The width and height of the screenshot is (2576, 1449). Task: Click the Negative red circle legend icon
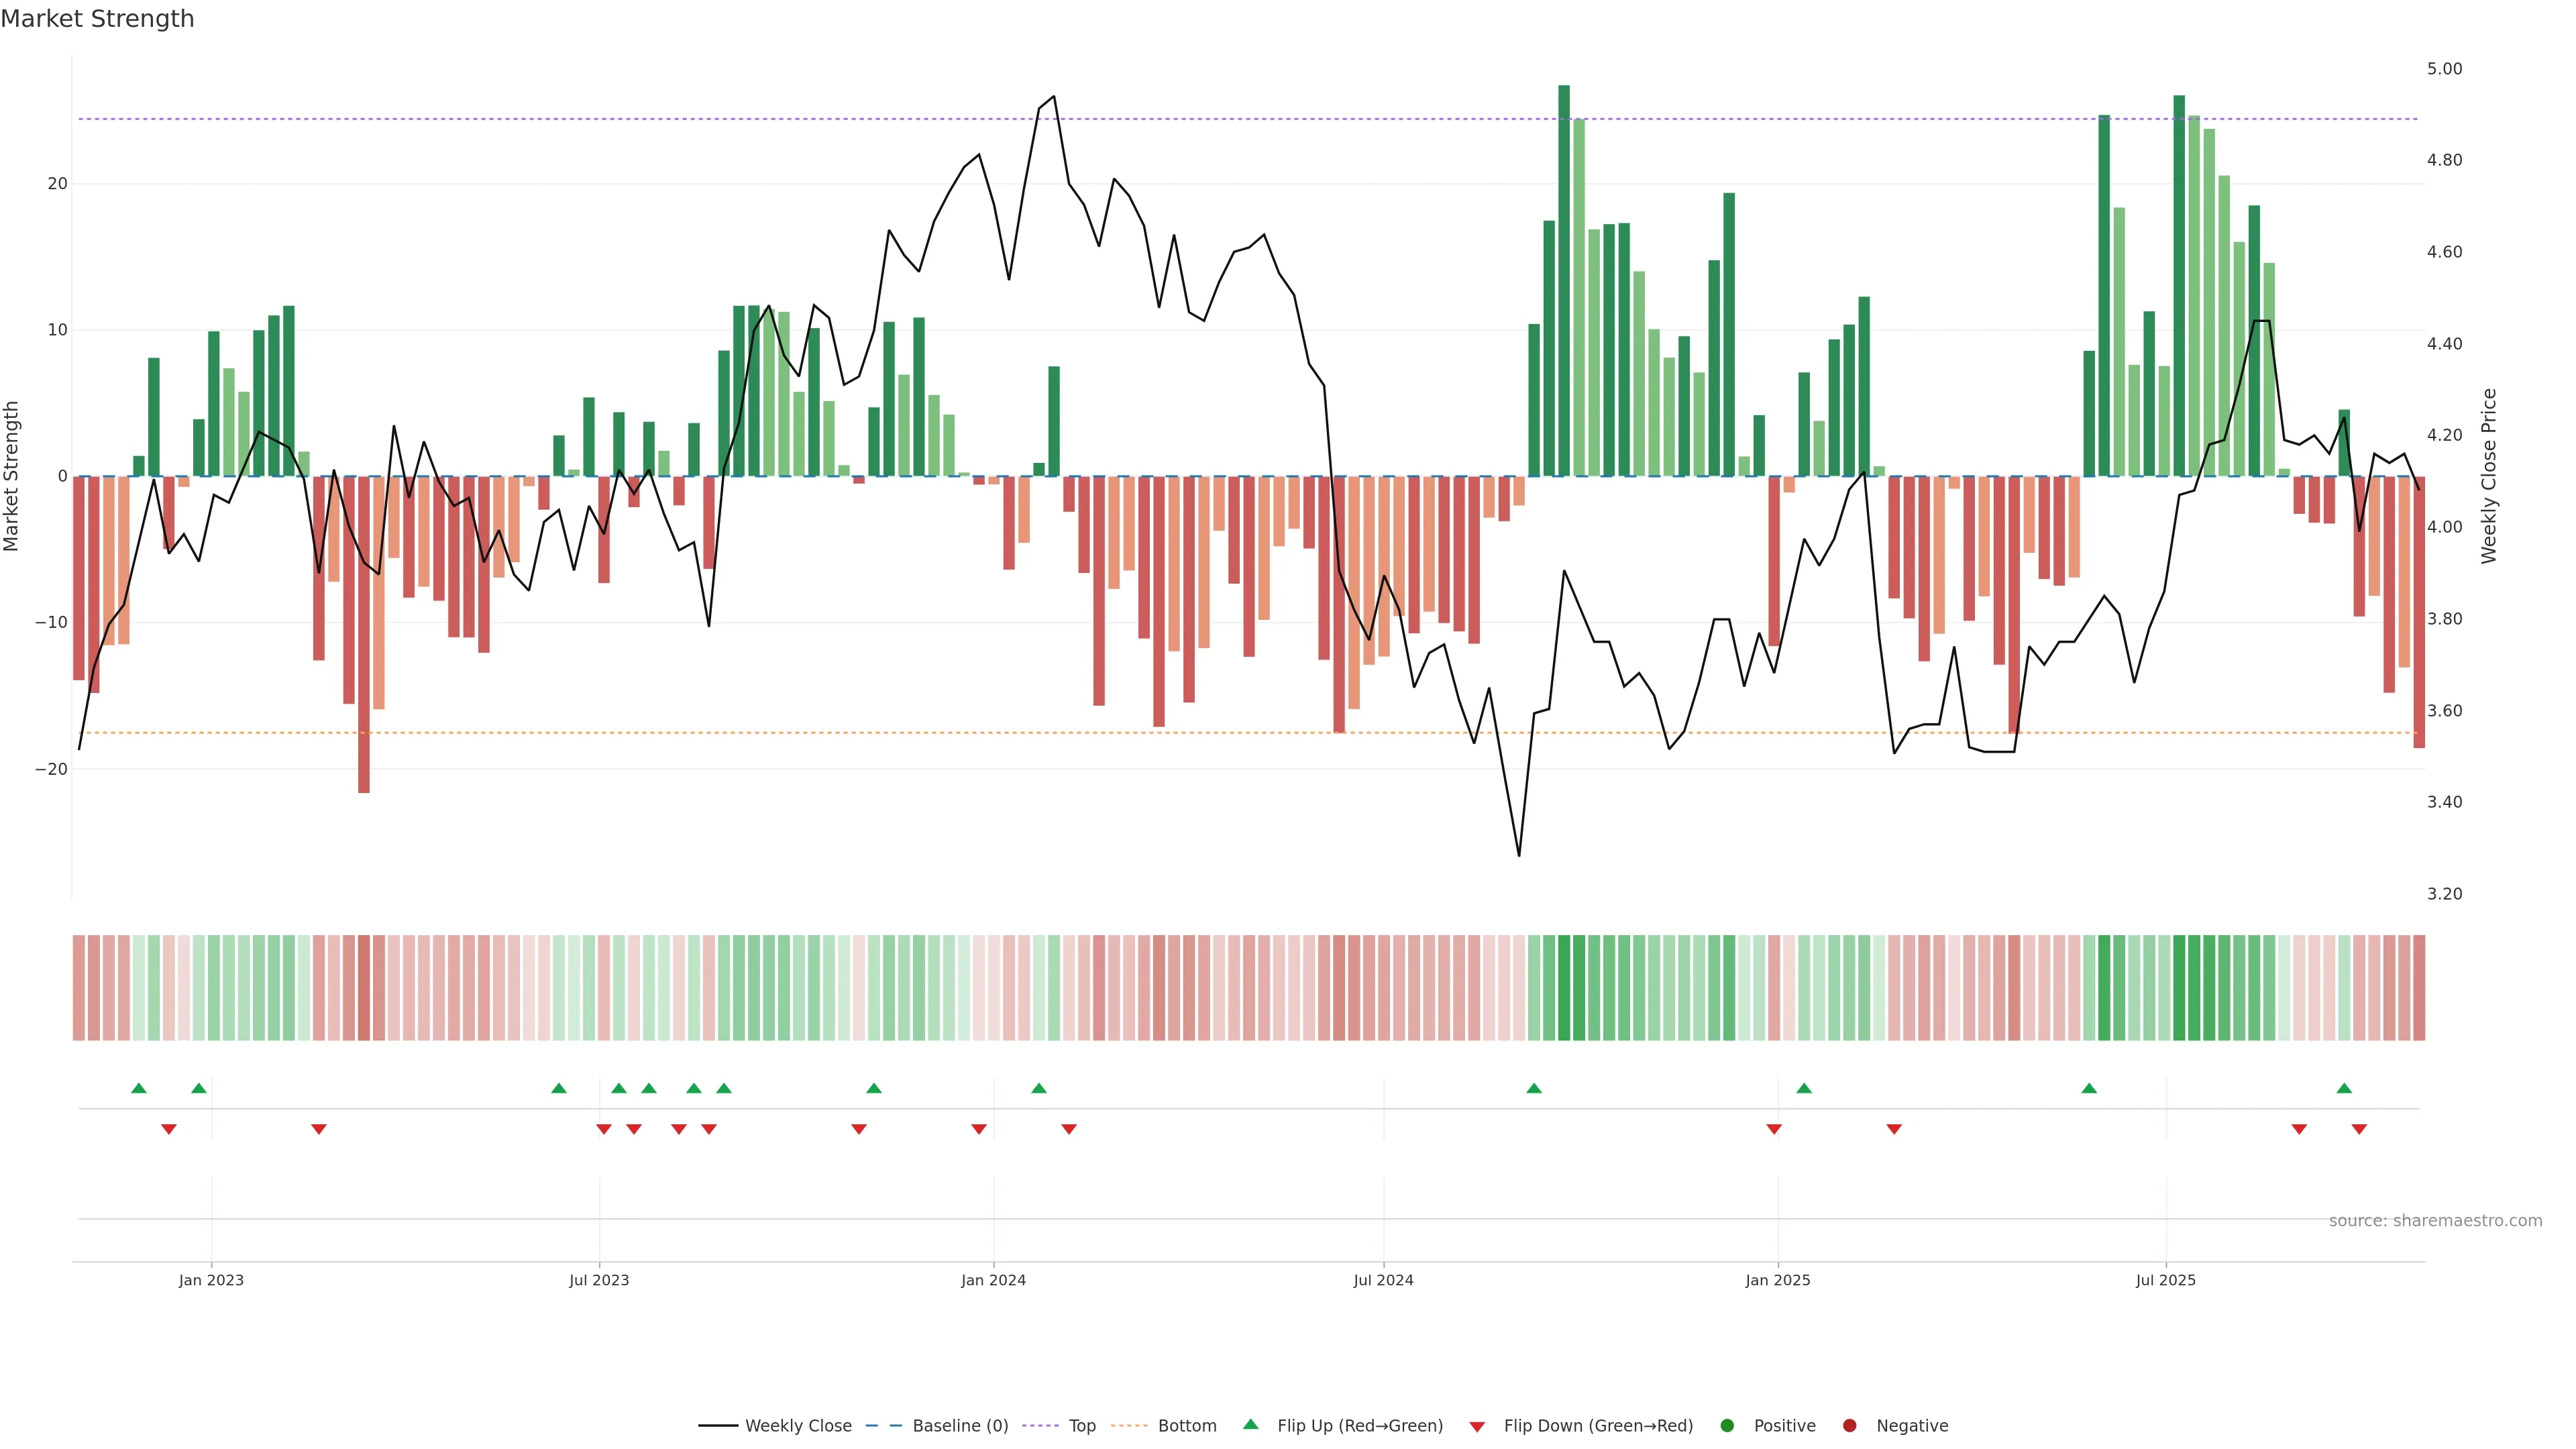pyautogui.click(x=1849, y=1426)
